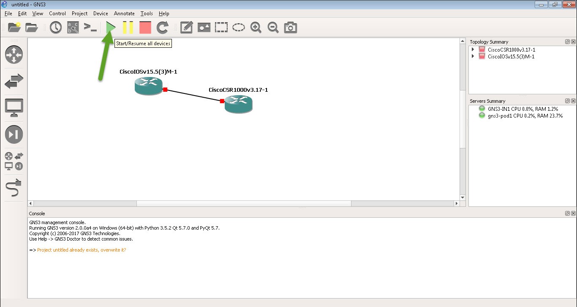577x307 pixels.
Task: Select CiscoIOSv15.5(3)M-1 row in Topology Summary
Action: pyautogui.click(x=510, y=56)
